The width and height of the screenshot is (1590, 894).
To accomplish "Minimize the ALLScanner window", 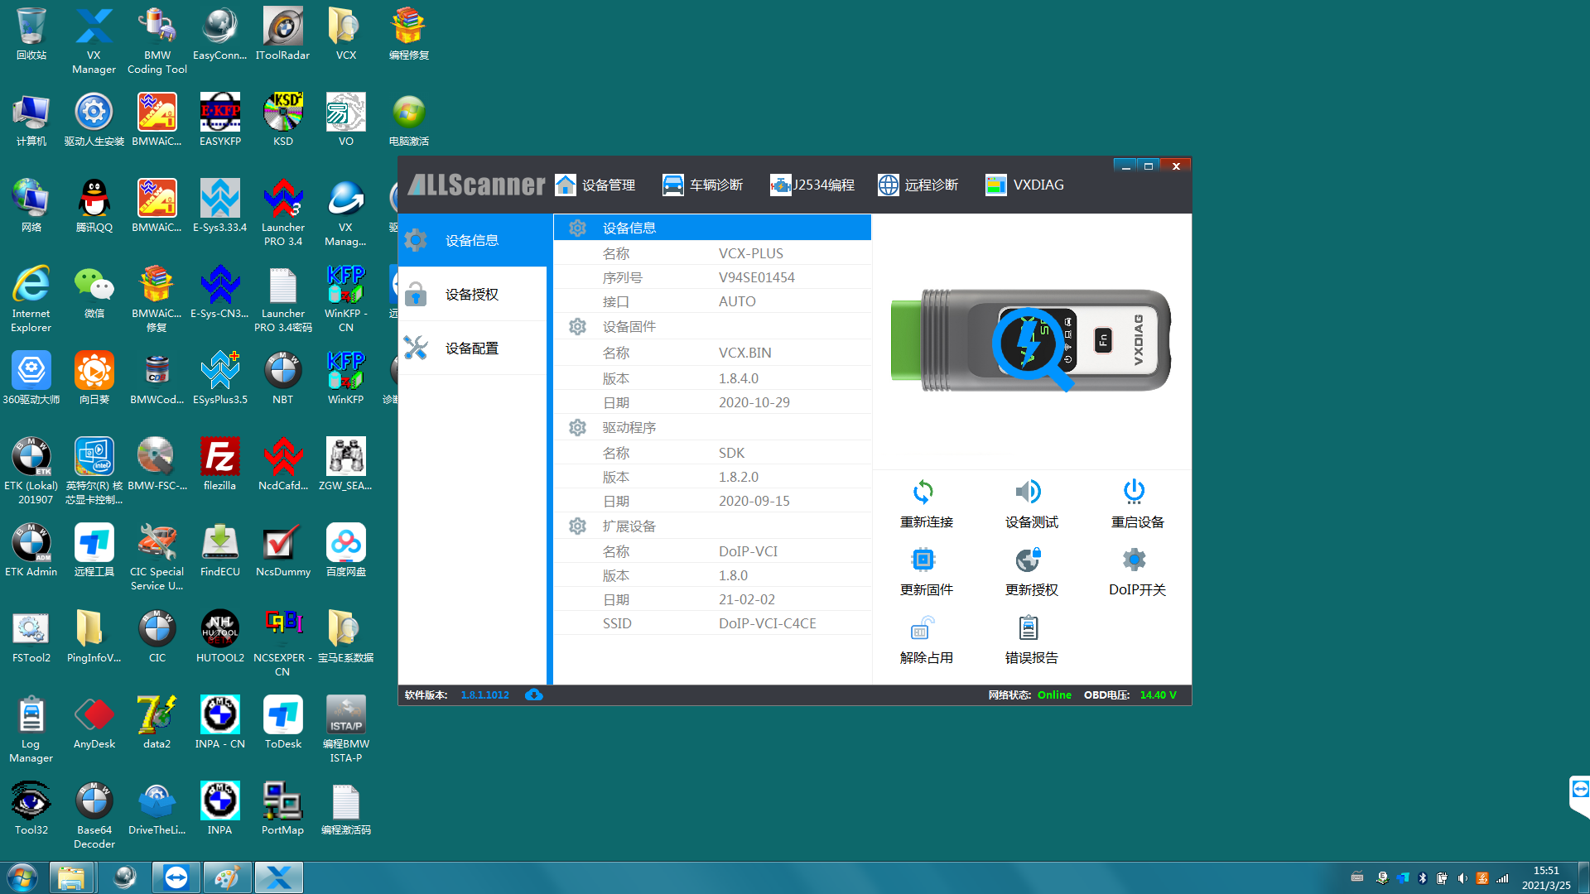I will [x=1125, y=166].
